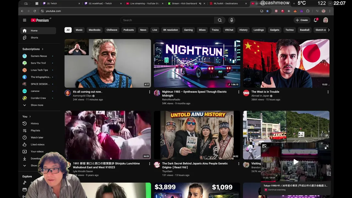Select the 8K resolution chip

point(170,30)
